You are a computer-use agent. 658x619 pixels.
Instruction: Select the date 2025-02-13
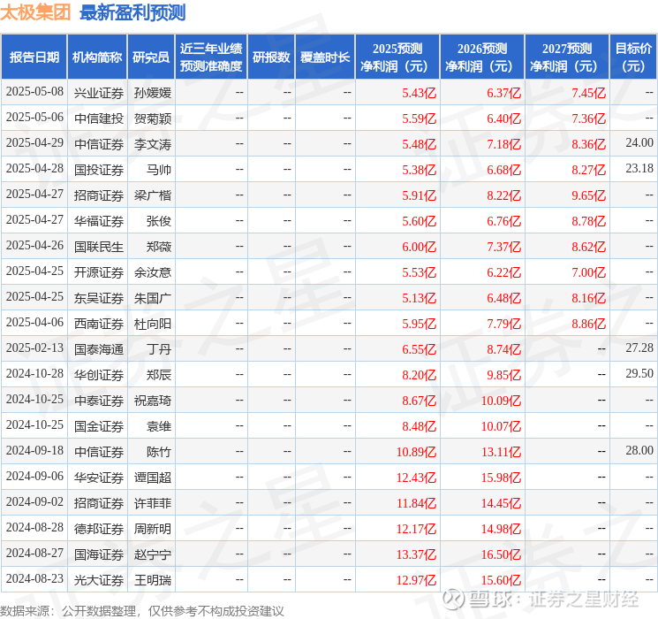pyautogui.click(x=34, y=348)
